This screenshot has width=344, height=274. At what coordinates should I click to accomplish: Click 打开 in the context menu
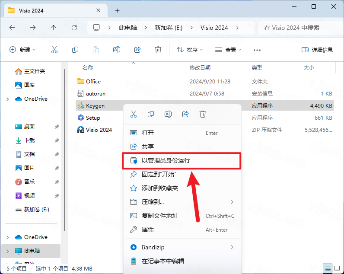tap(182, 133)
